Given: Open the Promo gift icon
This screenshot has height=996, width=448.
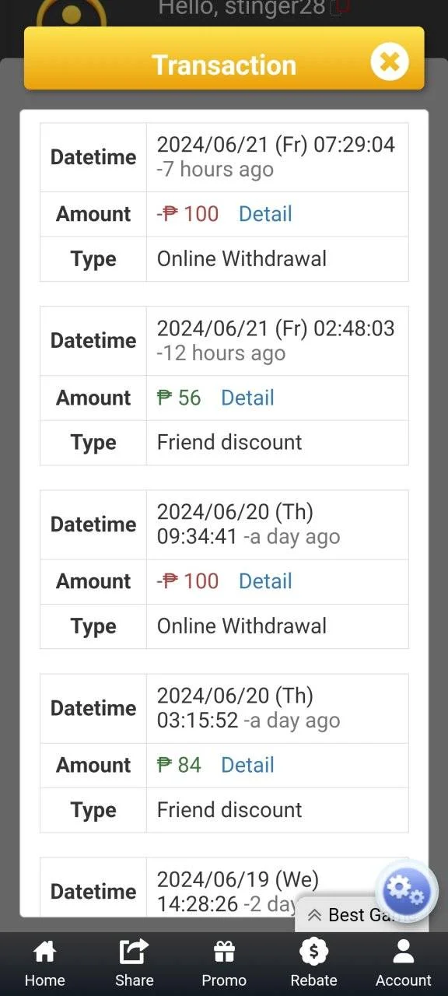Looking at the screenshot, I should (x=224, y=952).
